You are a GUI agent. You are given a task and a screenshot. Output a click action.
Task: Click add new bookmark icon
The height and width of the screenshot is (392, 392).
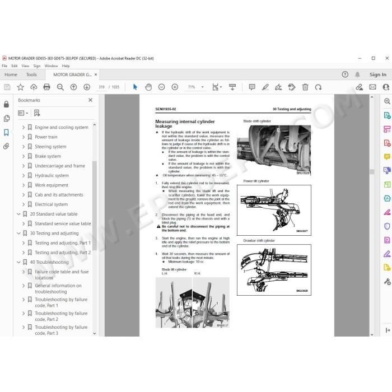pyautogui.click(x=37, y=113)
